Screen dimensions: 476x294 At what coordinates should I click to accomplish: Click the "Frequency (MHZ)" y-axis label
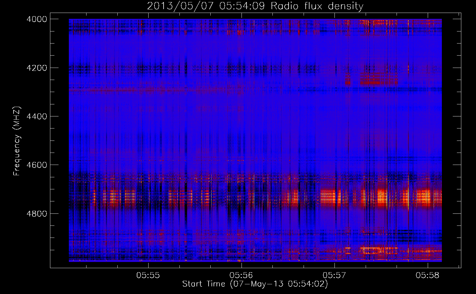click(17, 141)
